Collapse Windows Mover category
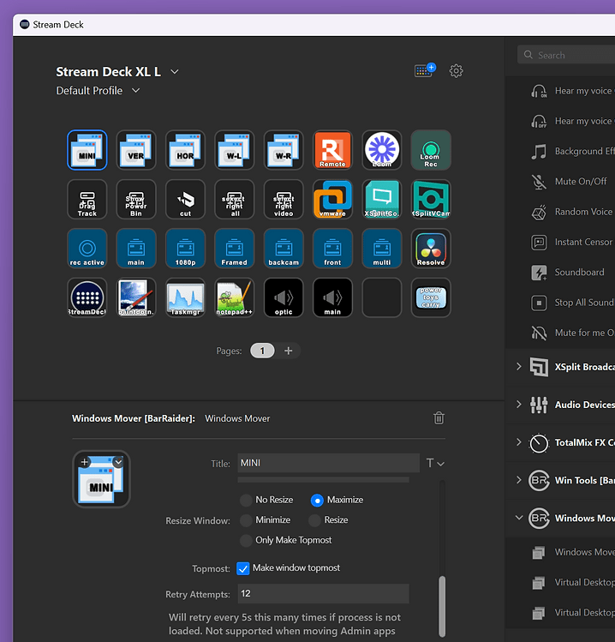 (519, 518)
